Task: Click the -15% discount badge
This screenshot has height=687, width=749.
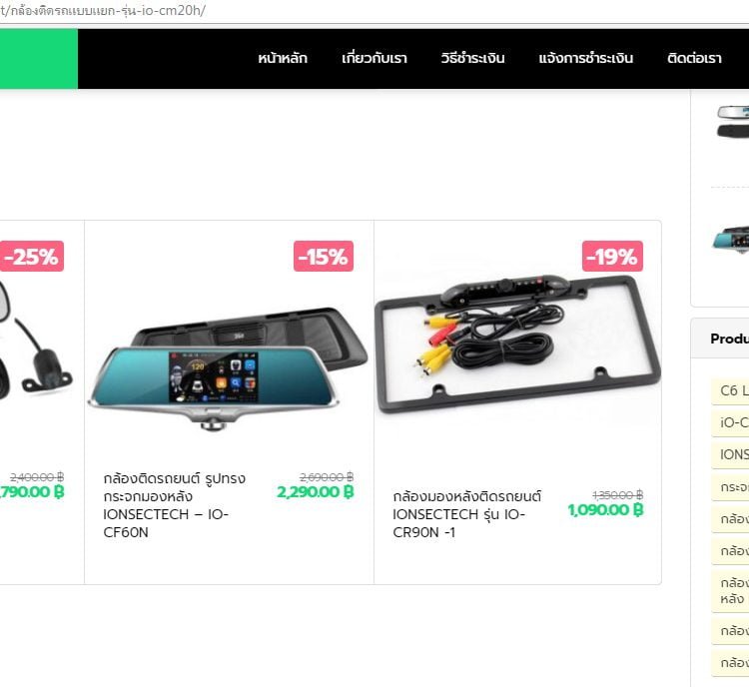Action: coord(324,256)
